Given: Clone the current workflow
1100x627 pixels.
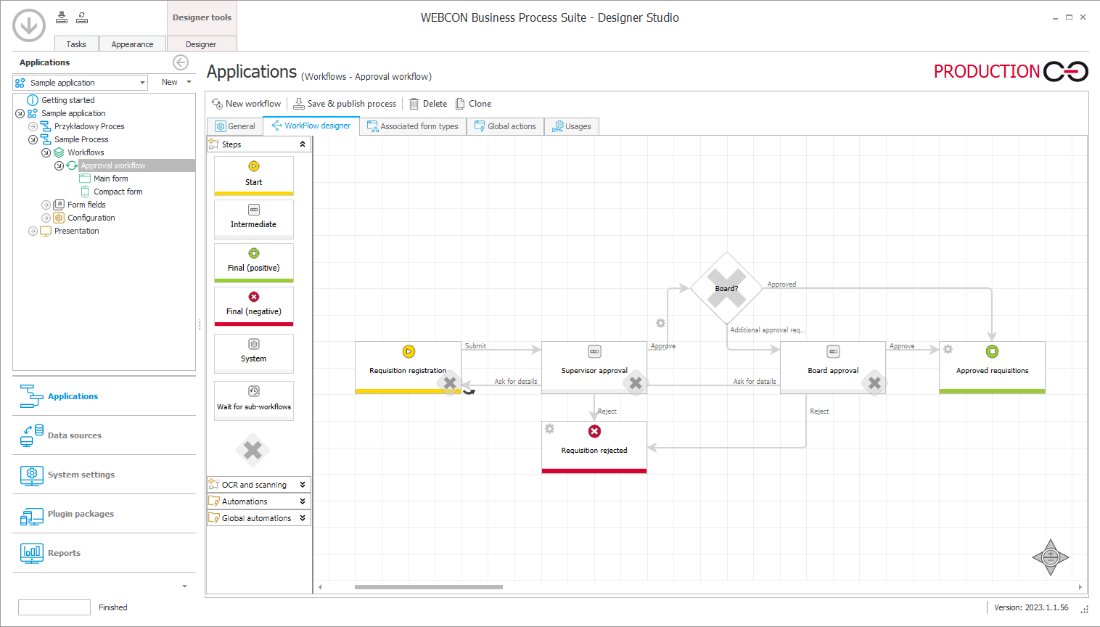Looking at the screenshot, I should click(x=473, y=104).
